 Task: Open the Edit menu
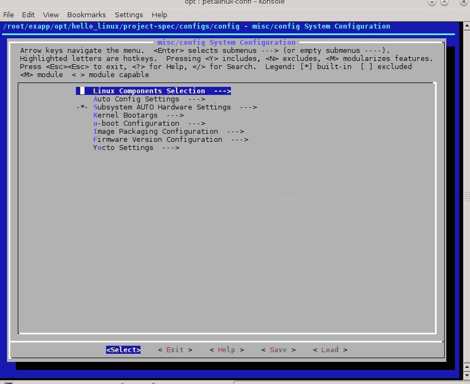(x=28, y=15)
